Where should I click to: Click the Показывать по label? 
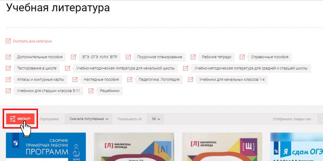pyautogui.click(x=130, y=119)
